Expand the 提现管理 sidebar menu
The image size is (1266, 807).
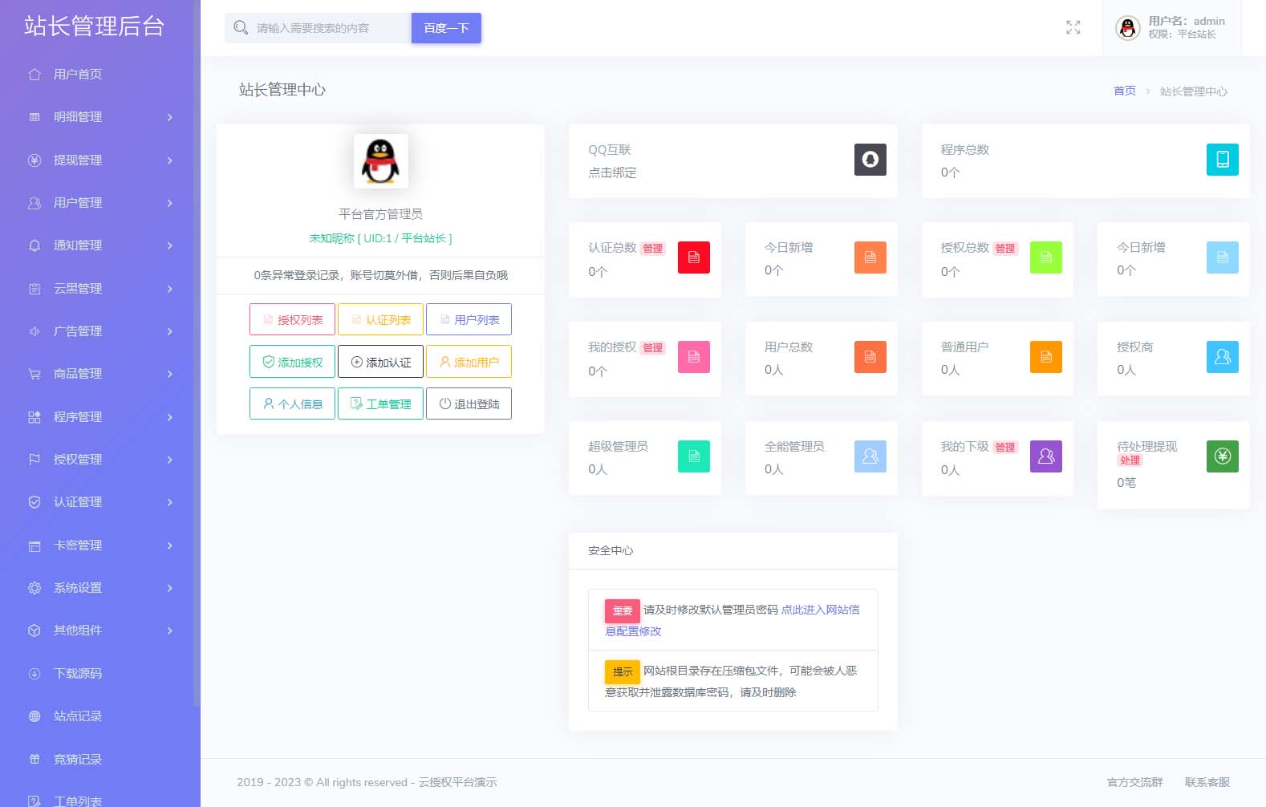(100, 160)
